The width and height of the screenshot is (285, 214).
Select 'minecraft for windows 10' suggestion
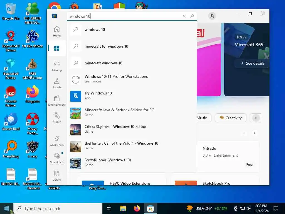coord(132,46)
